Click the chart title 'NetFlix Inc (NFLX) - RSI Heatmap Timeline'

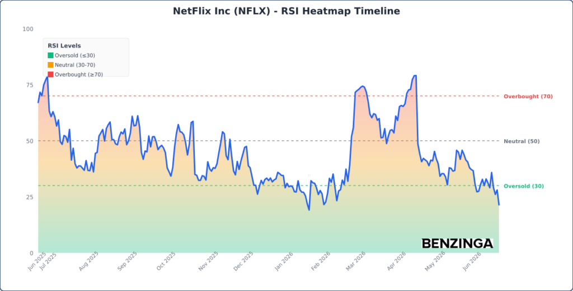pos(286,11)
